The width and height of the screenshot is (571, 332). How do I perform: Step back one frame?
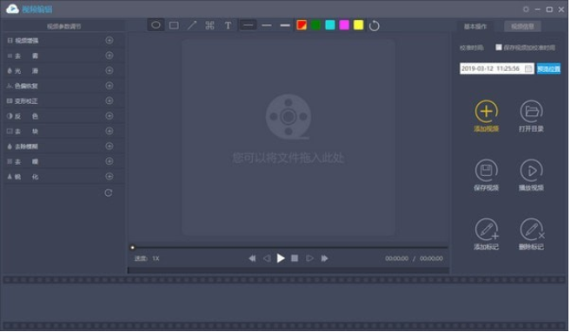[268, 258]
